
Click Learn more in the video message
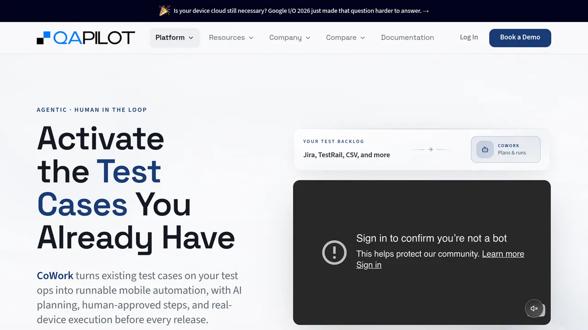tap(503, 254)
